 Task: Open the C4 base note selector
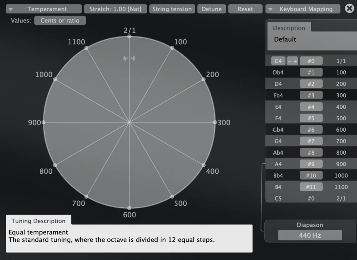278,61
